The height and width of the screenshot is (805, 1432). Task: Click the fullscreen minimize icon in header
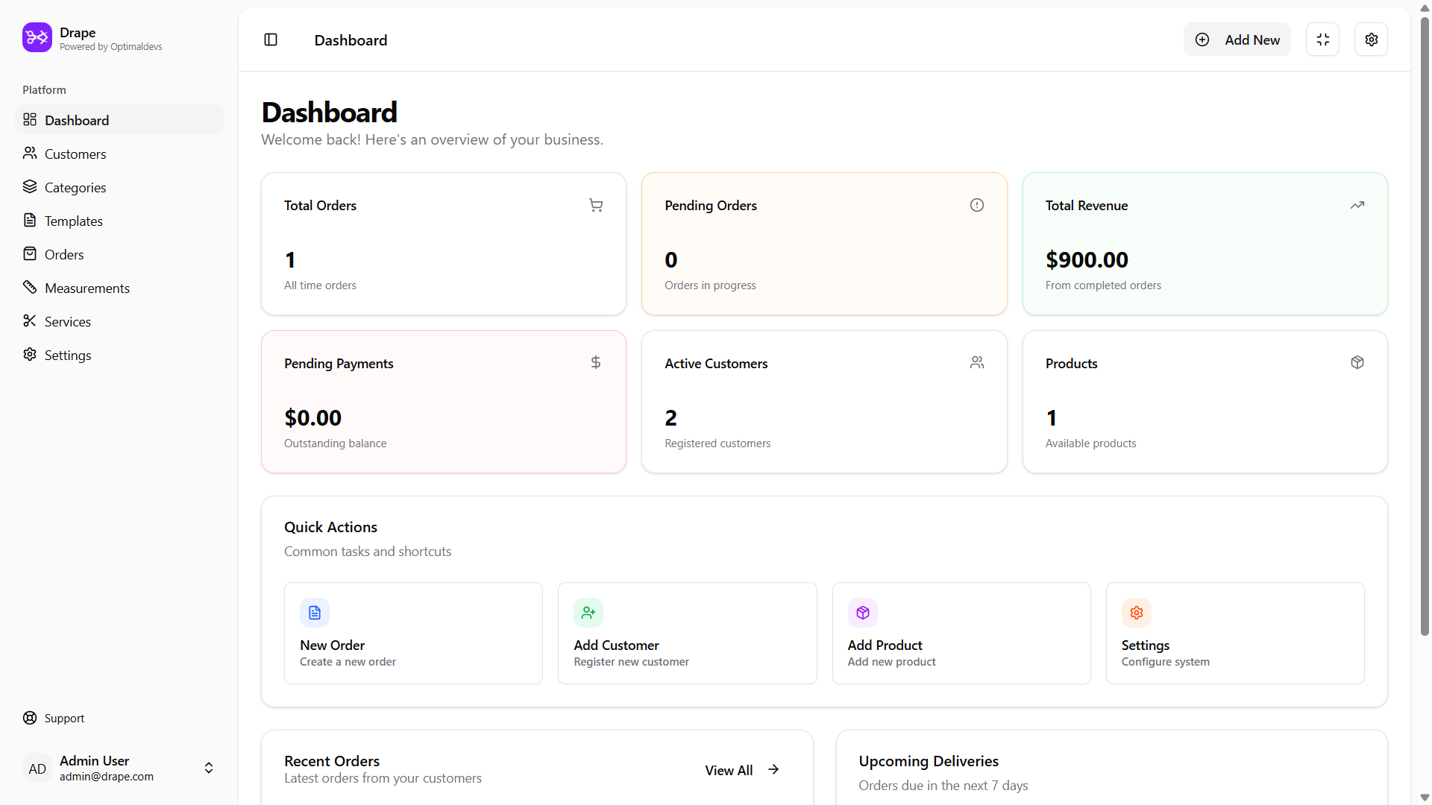tap(1322, 40)
